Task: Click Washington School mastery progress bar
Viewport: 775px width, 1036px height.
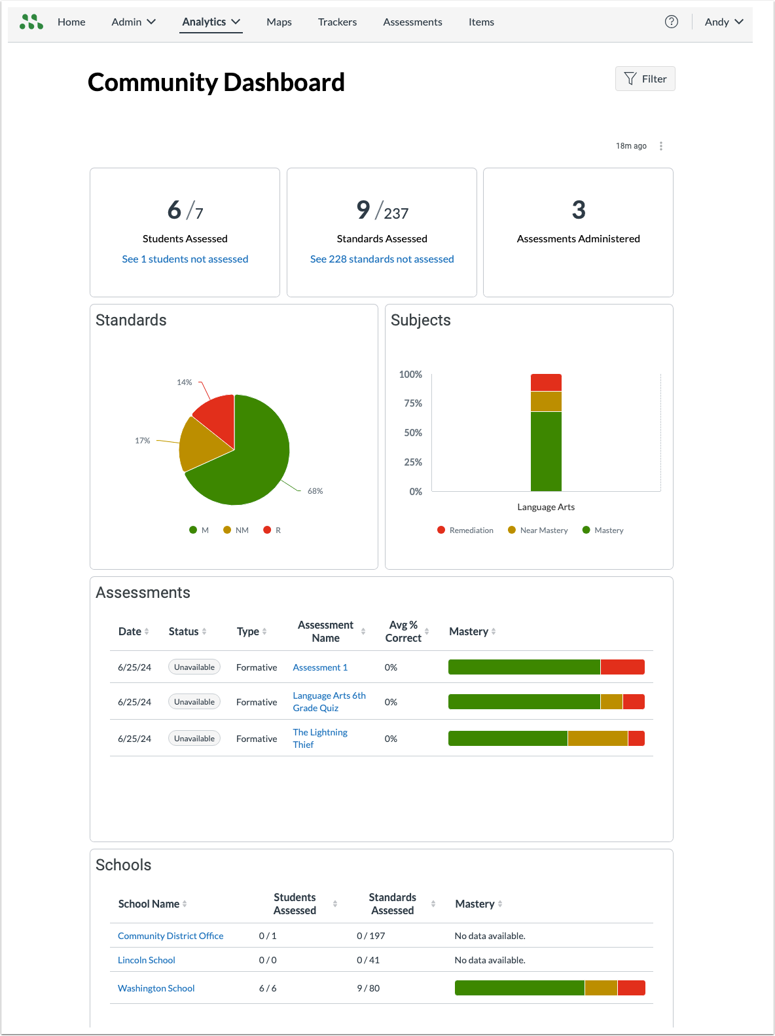Action: coord(550,988)
